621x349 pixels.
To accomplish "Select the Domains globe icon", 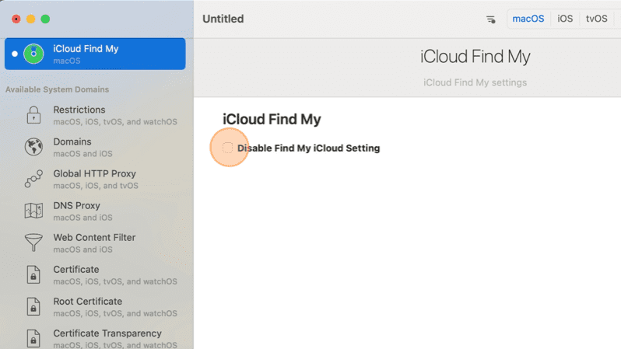I will 33,147.
